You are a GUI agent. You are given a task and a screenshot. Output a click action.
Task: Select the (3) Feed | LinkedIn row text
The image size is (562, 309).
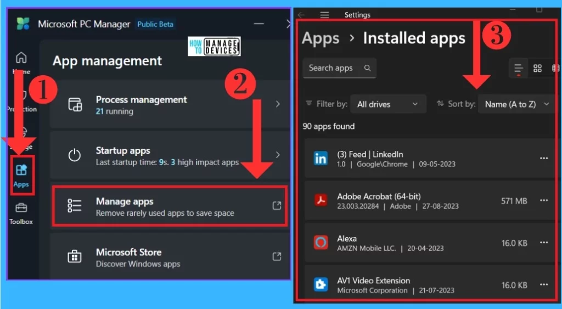370,155
